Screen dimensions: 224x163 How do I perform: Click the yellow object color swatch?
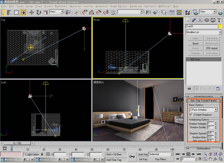tap(220, 26)
